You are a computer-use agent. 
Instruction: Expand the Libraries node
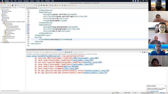coord(4,35)
